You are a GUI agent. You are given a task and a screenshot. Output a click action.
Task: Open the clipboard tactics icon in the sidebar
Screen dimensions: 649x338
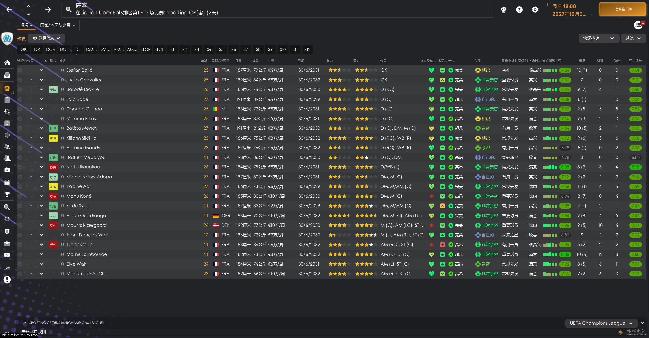coord(7,100)
